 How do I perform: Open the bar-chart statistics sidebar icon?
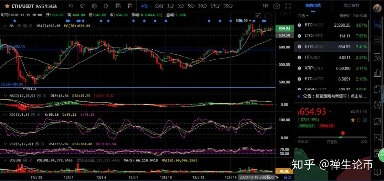377,73
